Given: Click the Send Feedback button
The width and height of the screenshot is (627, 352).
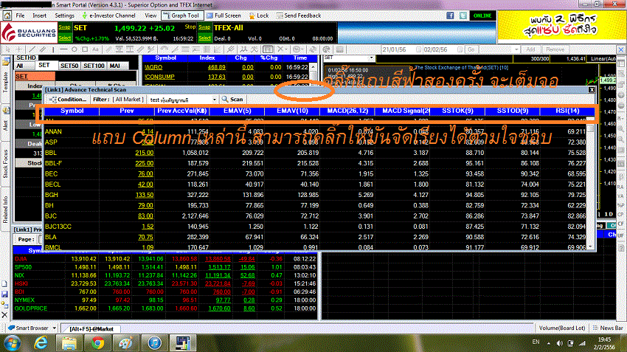Looking at the screenshot, I should [x=298, y=15].
